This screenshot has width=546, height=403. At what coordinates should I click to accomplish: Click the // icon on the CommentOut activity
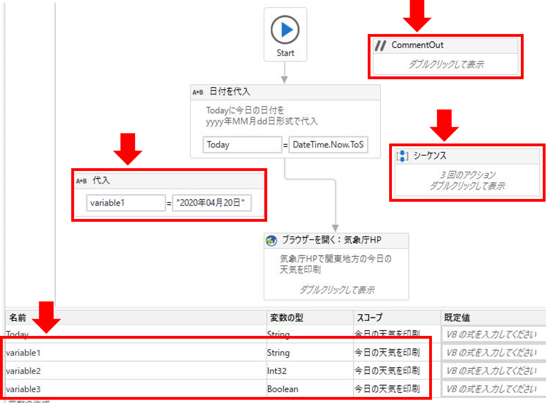coord(380,45)
